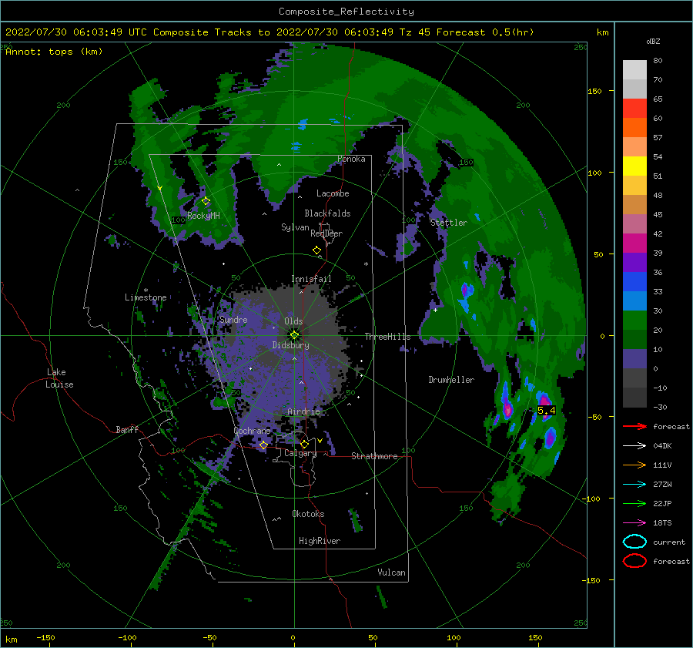Click the radar site marker between Olds and Didsbury
This screenshot has height=648, width=693.
[294, 335]
